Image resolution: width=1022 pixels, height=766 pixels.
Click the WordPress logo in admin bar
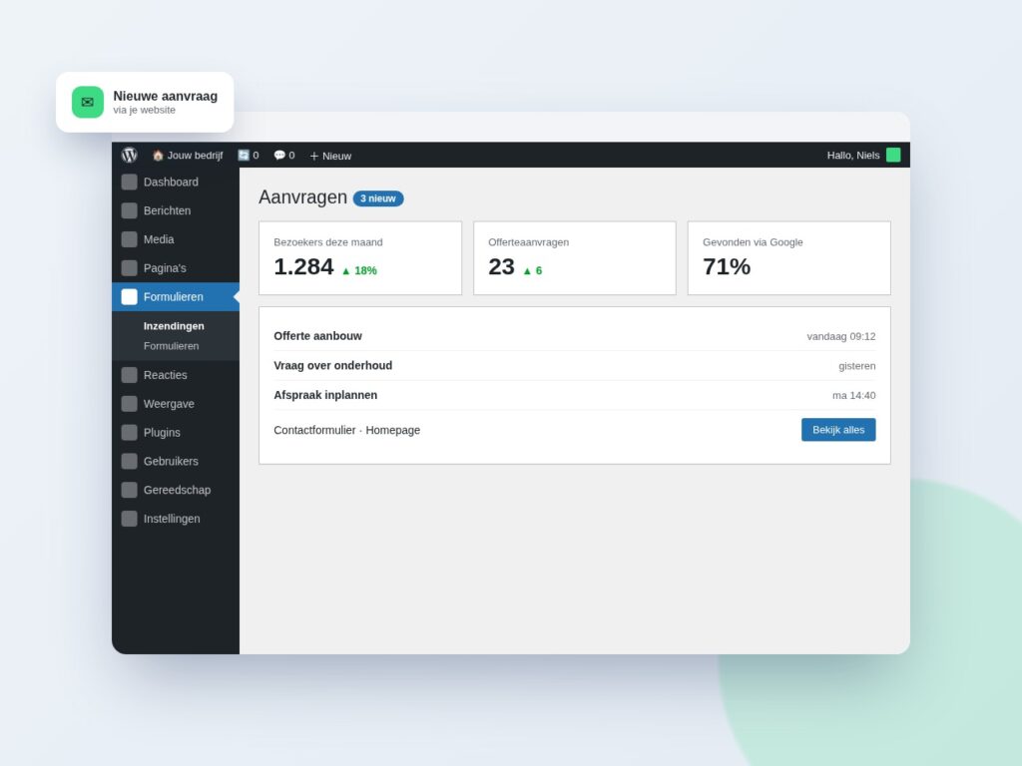point(129,155)
